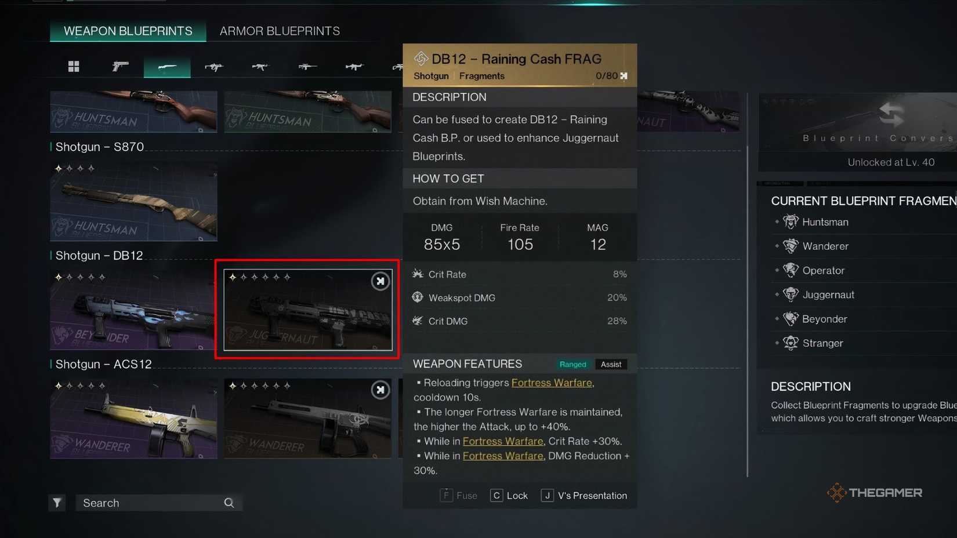Click the filter funnel icon beside Search

tap(57, 503)
